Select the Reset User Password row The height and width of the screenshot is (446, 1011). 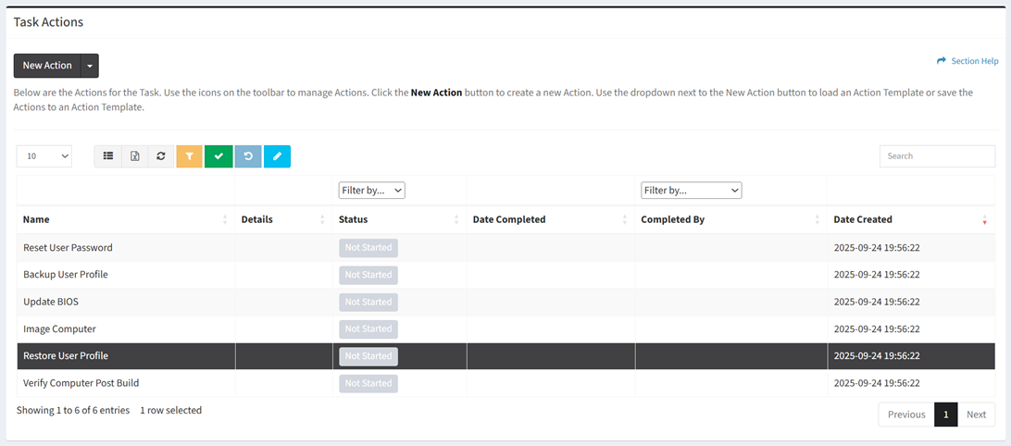(x=68, y=248)
